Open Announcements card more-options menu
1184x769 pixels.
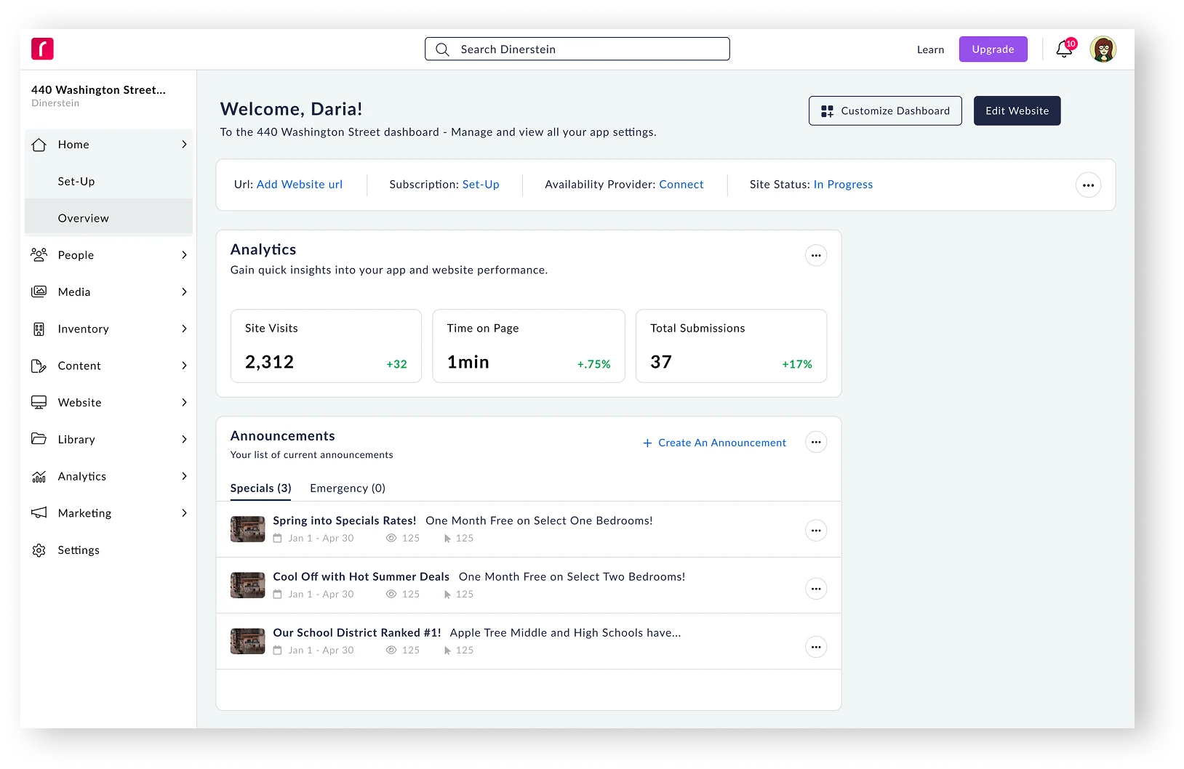(x=816, y=442)
